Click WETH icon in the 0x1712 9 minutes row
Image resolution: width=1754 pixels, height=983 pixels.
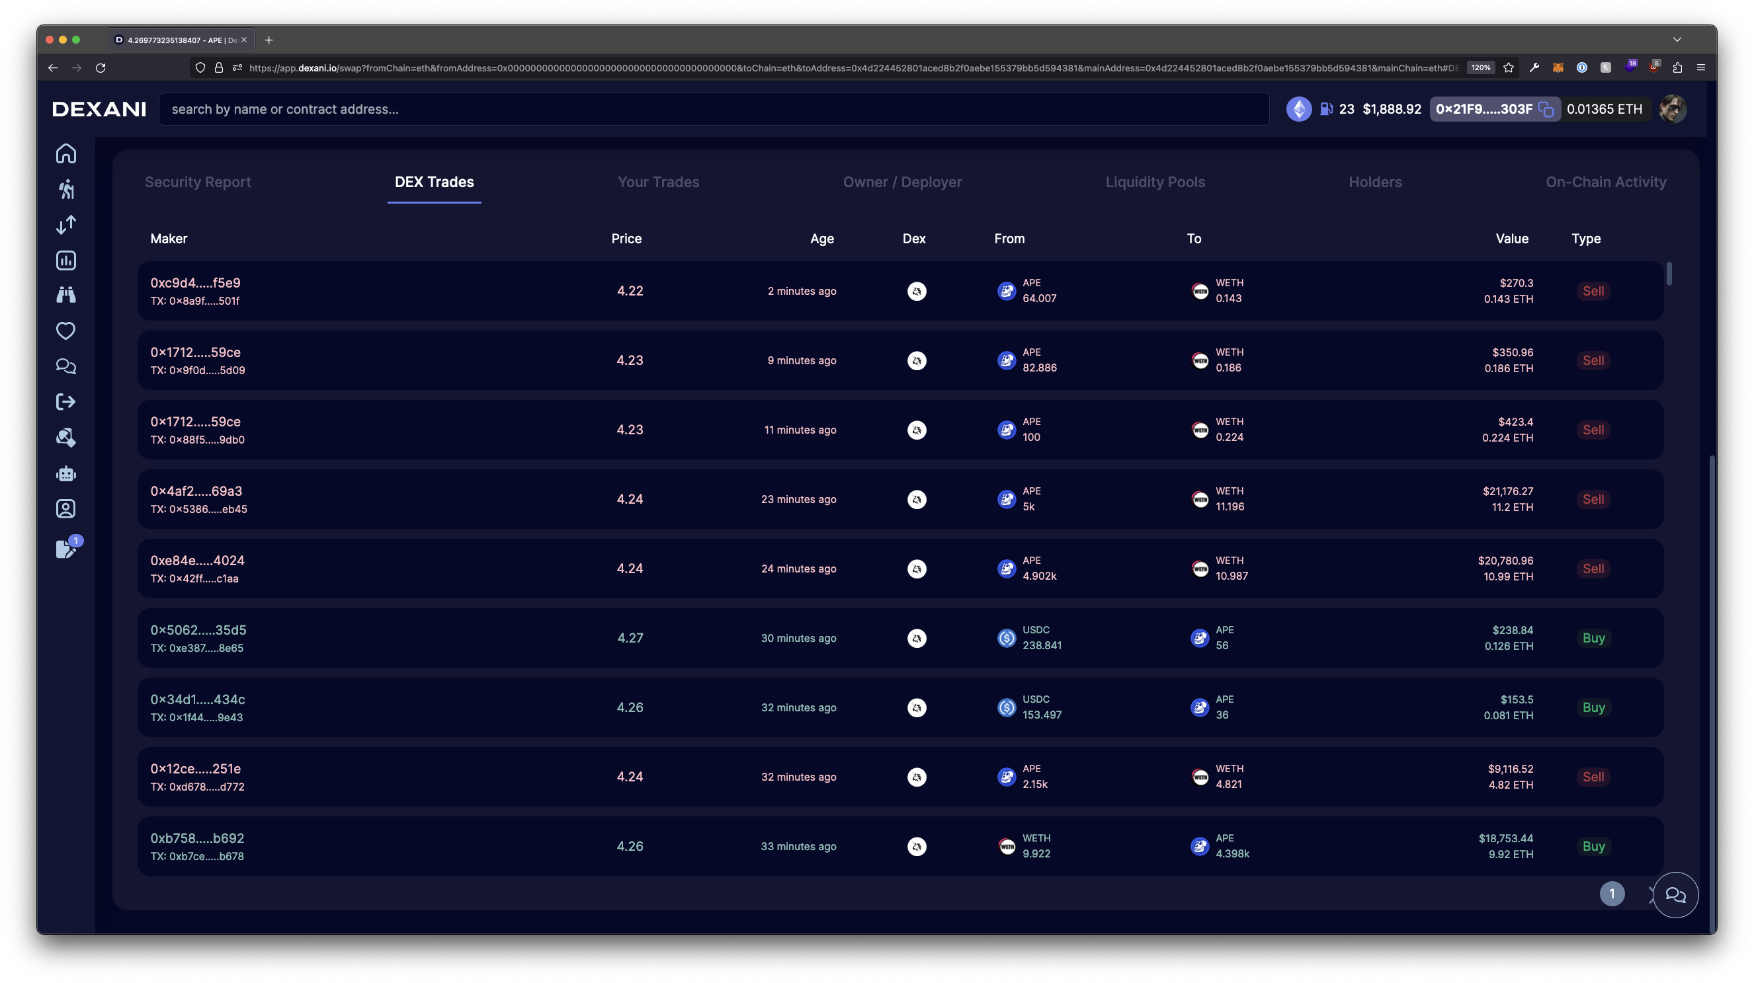coord(1200,360)
